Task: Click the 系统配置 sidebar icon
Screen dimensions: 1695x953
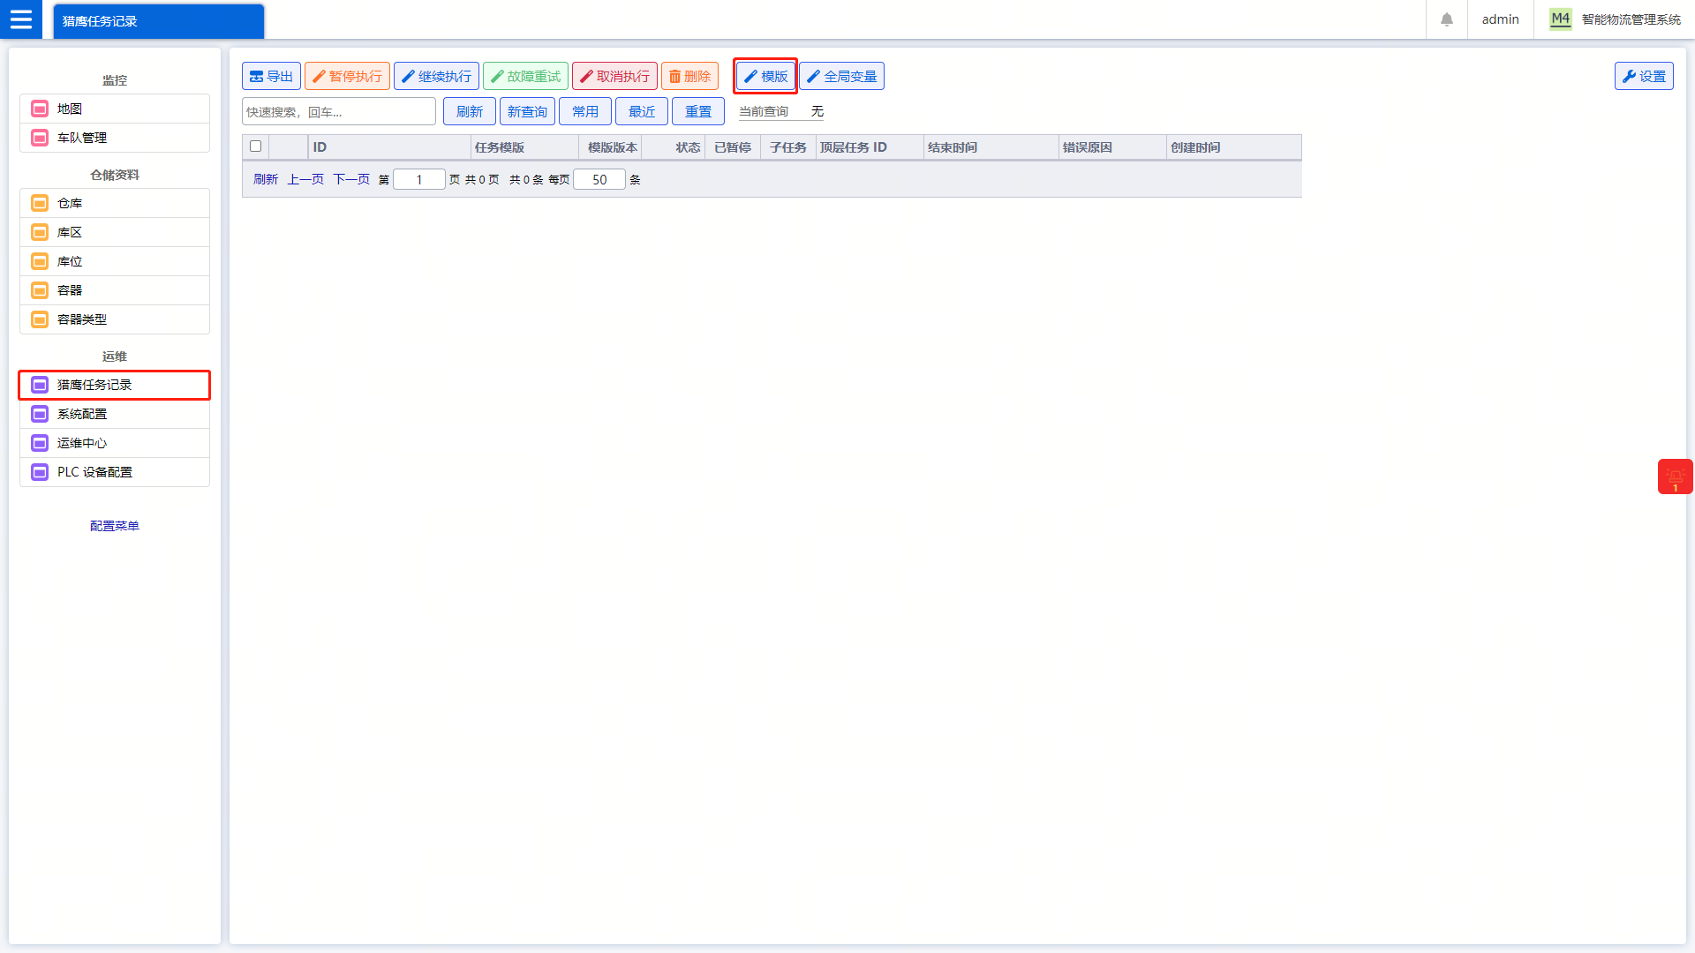Action: coord(40,414)
